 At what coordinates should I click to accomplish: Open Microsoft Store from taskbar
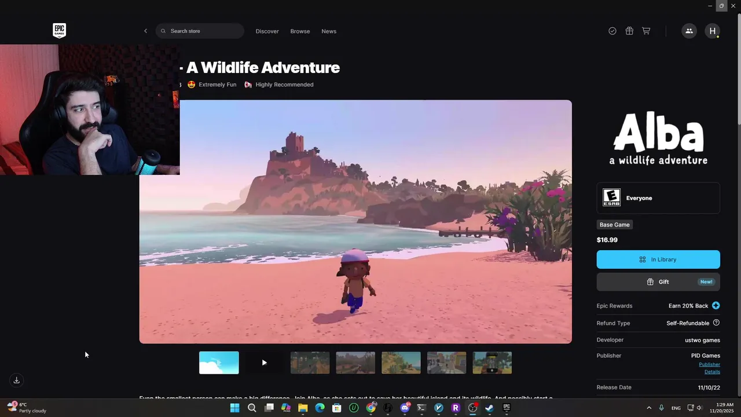point(337,408)
